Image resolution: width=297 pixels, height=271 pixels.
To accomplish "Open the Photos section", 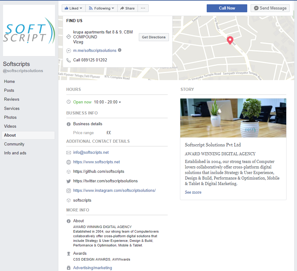I will pyautogui.click(x=10, y=117).
